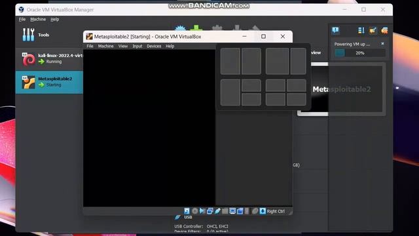Snap window to bottom-right quadrant of four-grid layout

pyautogui.click(x=297, y=99)
